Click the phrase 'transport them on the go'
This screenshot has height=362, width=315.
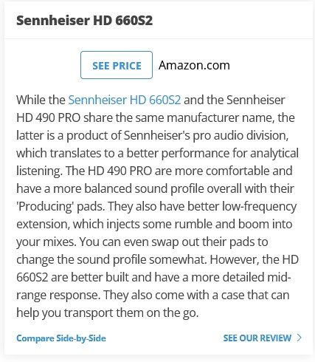131,313
